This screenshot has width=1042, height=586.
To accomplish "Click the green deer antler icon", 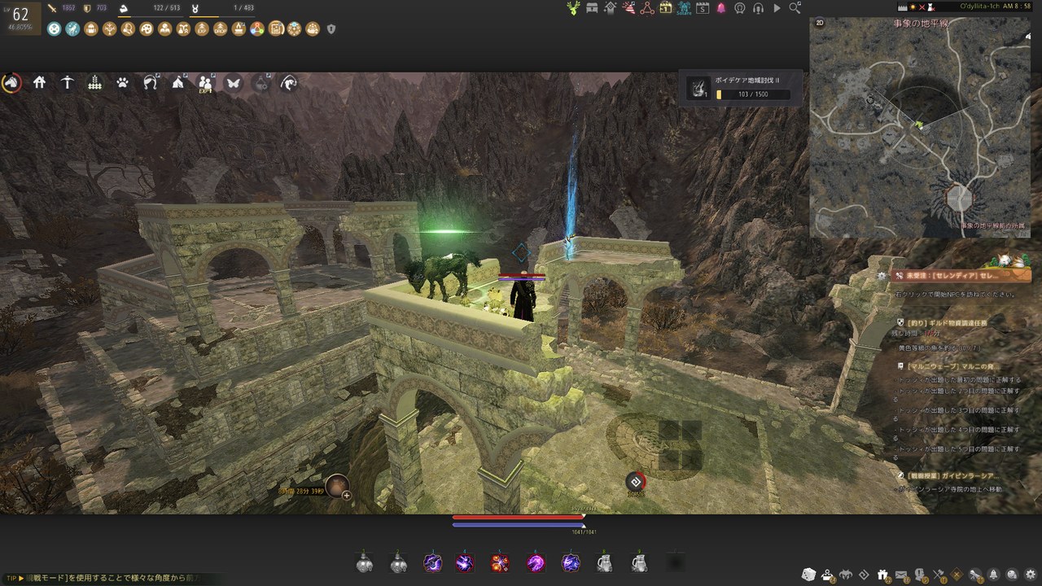I will click(574, 8).
